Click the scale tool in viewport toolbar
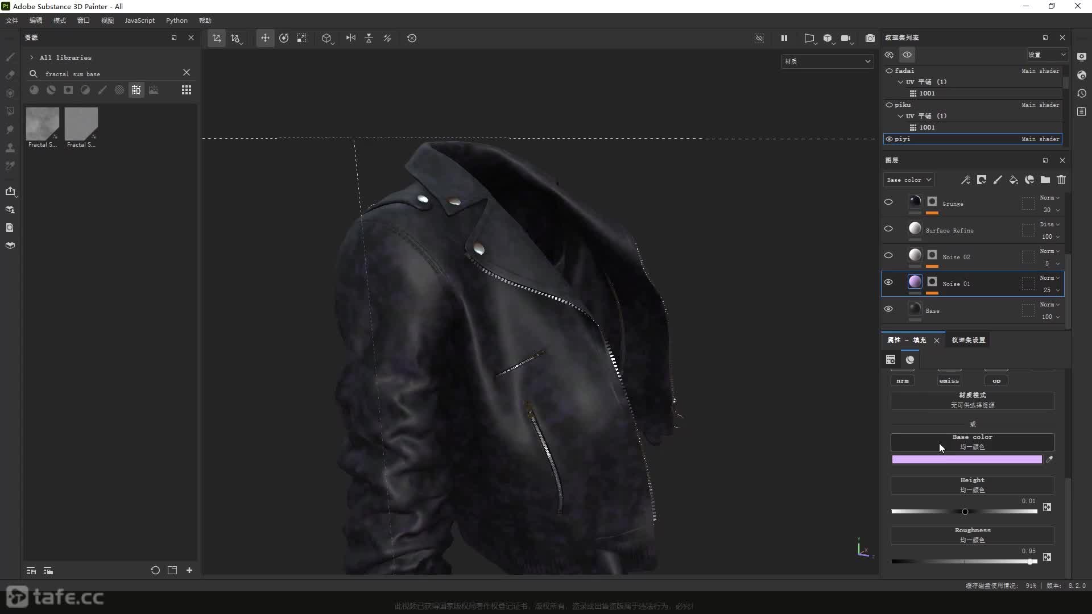The width and height of the screenshot is (1092, 614). pos(302,38)
